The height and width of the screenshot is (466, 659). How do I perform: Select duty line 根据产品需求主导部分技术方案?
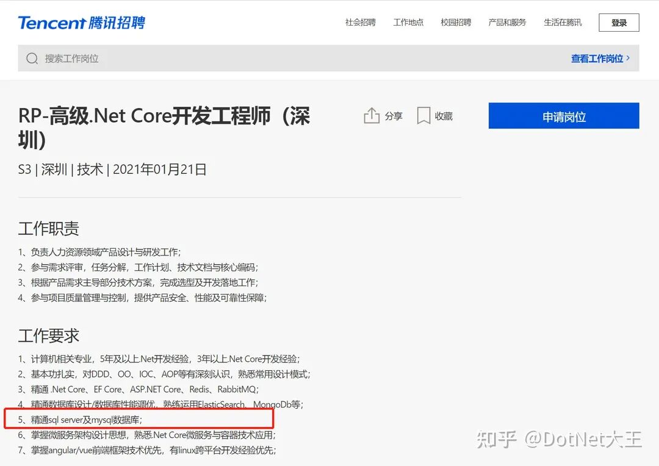coord(139,282)
